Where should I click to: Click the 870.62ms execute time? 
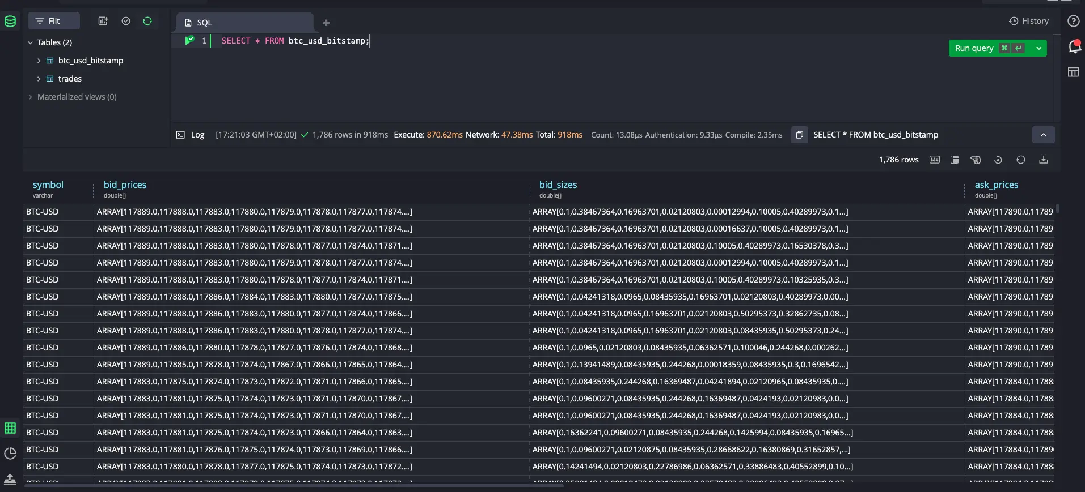click(445, 135)
